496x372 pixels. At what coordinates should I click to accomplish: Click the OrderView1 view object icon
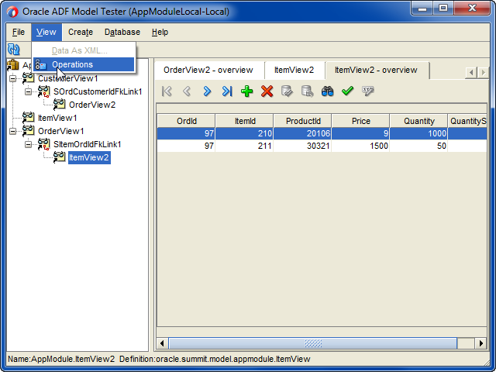(28, 131)
